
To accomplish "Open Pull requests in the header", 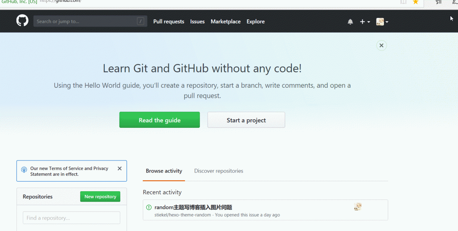I will [169, 21].
